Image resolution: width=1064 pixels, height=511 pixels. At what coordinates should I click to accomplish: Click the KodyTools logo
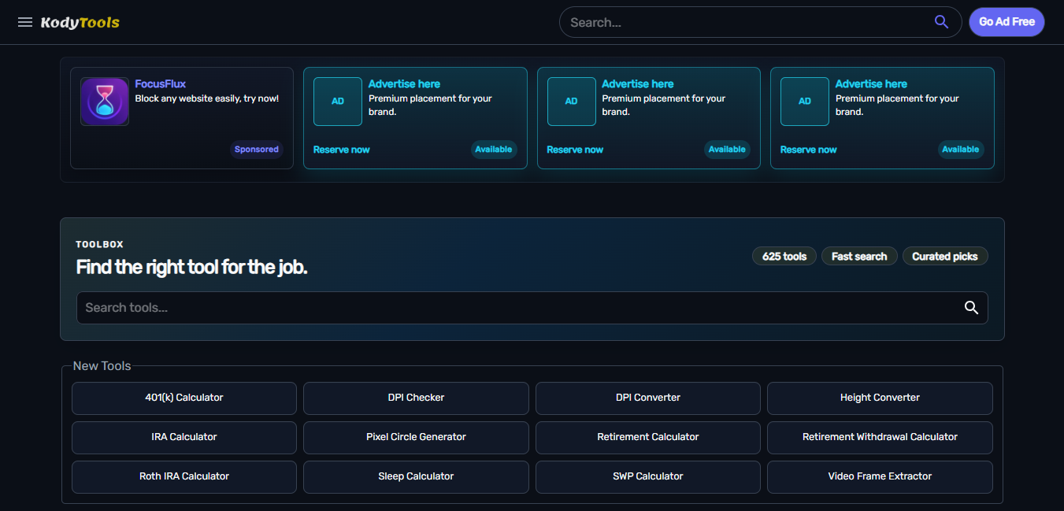(x=80, y=22)
